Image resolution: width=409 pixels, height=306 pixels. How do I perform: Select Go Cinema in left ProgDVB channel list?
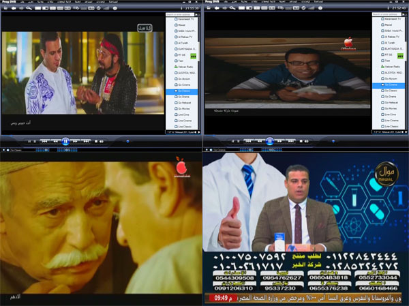tap(182, 85)
